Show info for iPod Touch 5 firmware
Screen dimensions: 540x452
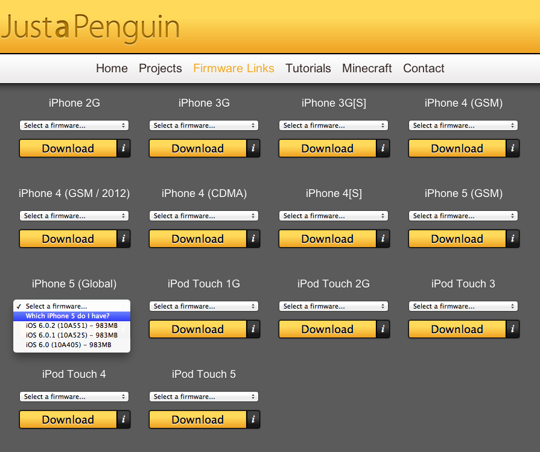[x=253, y=419]
